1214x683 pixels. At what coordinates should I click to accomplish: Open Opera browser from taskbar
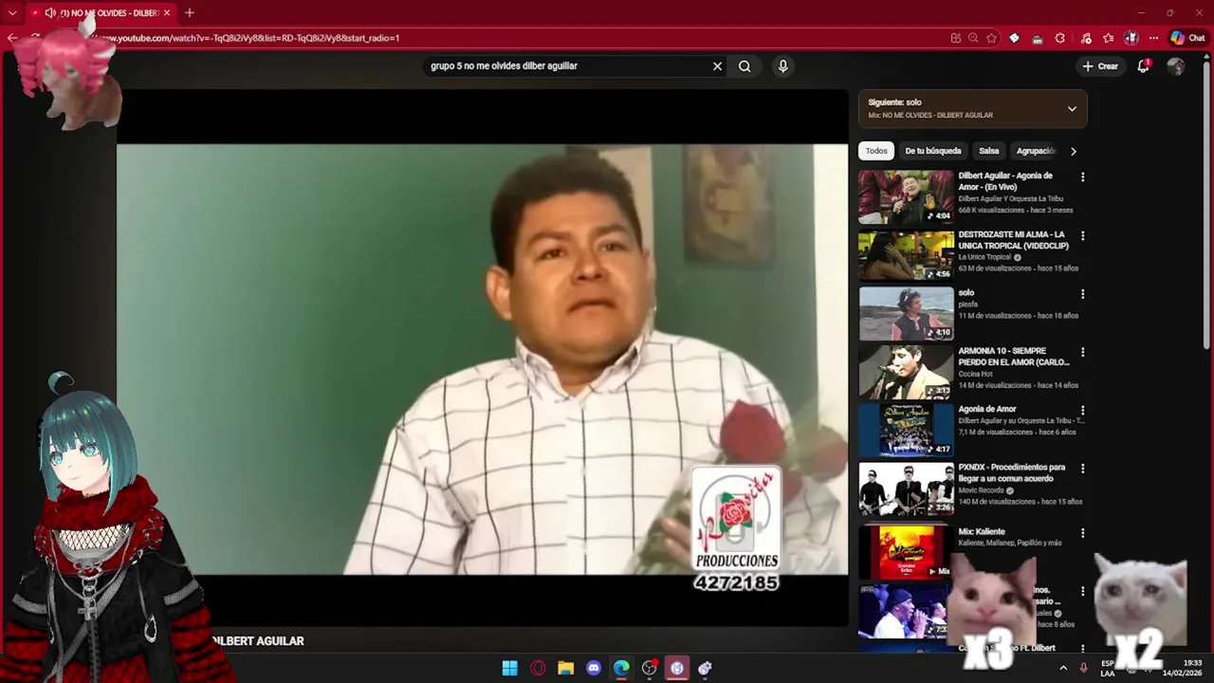coord(538,668)
